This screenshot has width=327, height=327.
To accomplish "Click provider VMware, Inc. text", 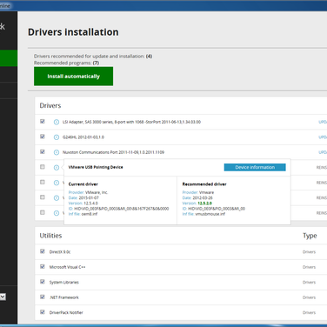I will point(97,192).
